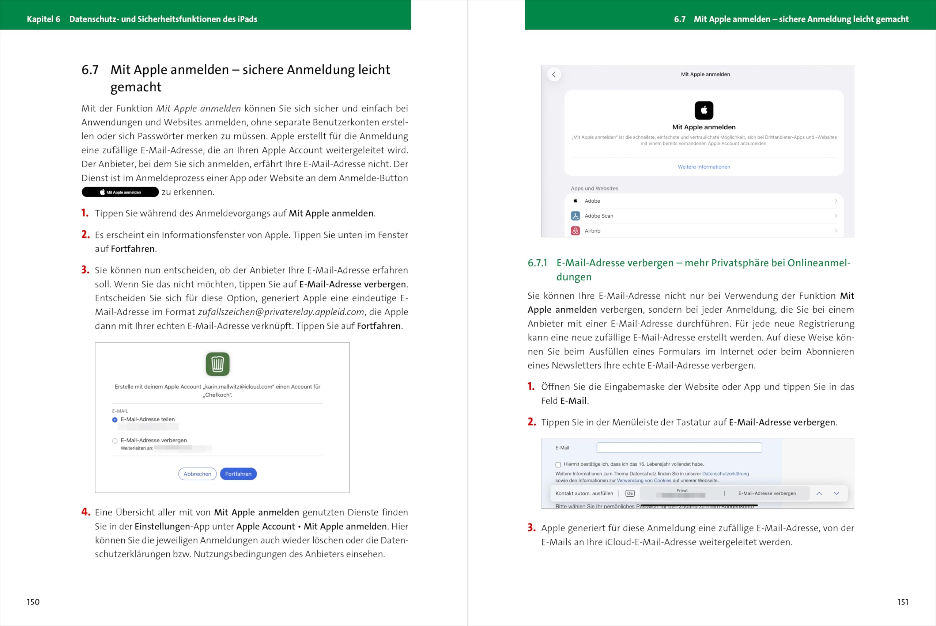Select E-Mail-Adresse verbergen radio option
Screen dimensions: 936x626
point(115,441)
